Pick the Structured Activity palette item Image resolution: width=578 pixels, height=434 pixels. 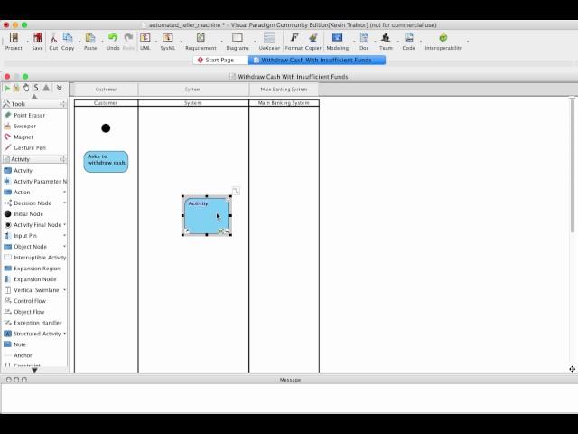37,334
